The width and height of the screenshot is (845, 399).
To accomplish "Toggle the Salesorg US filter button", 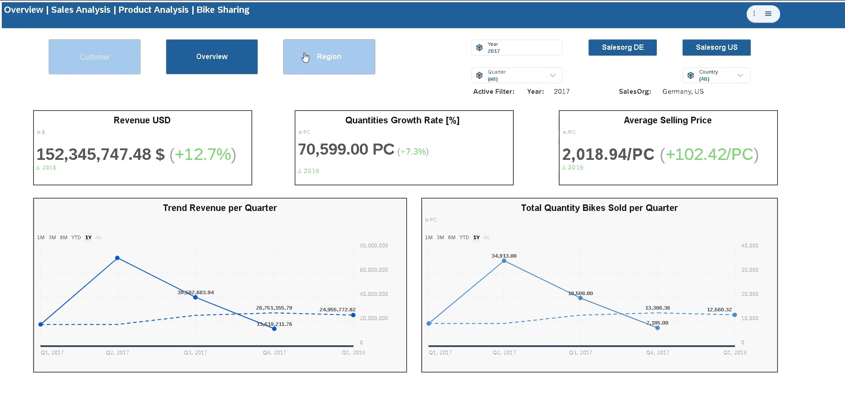I will click(x=716, y=48).
